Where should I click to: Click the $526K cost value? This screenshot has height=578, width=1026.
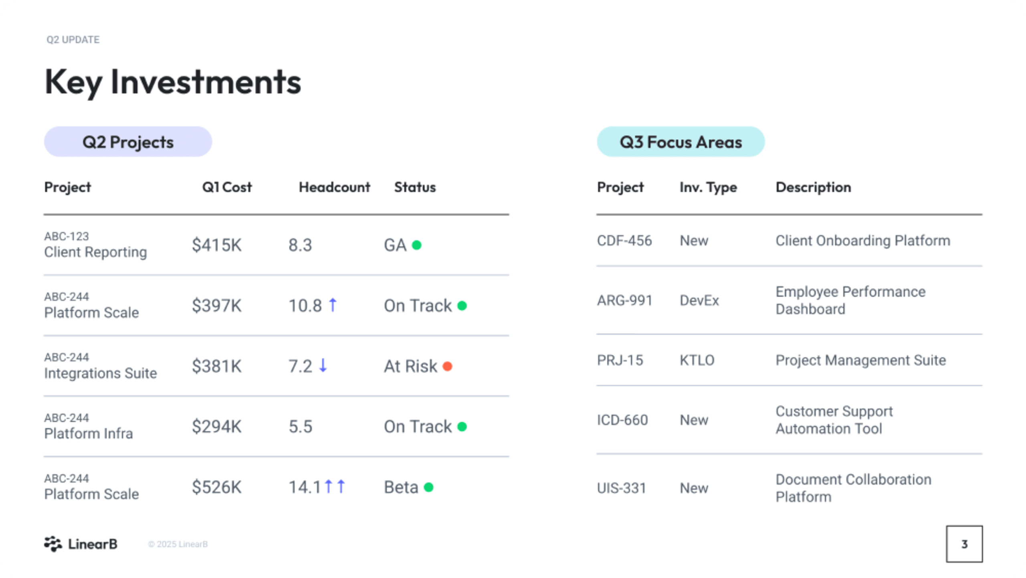(x=216, y=487)
